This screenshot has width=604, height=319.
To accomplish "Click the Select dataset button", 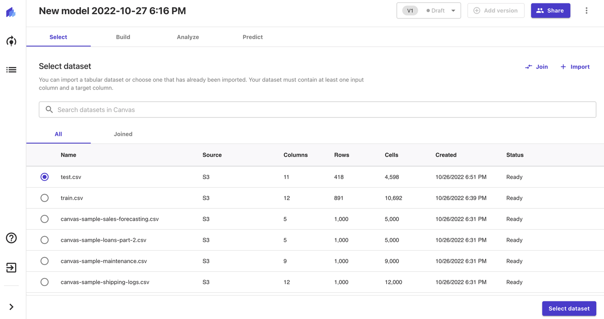I will coord(569,309).
